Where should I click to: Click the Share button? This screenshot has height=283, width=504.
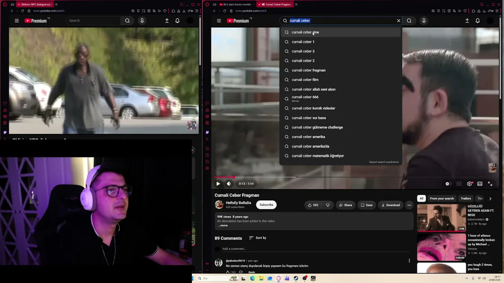coord(345,205)
